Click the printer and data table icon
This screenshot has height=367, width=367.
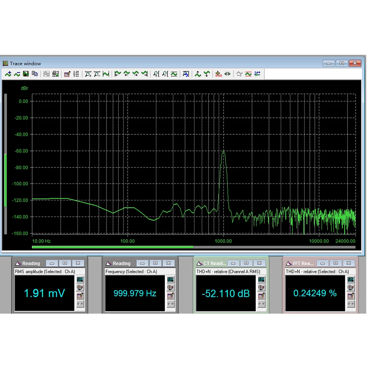click(55, 74)
